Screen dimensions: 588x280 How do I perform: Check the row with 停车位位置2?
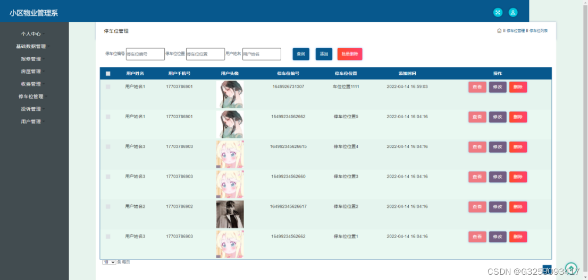(108, 206)
